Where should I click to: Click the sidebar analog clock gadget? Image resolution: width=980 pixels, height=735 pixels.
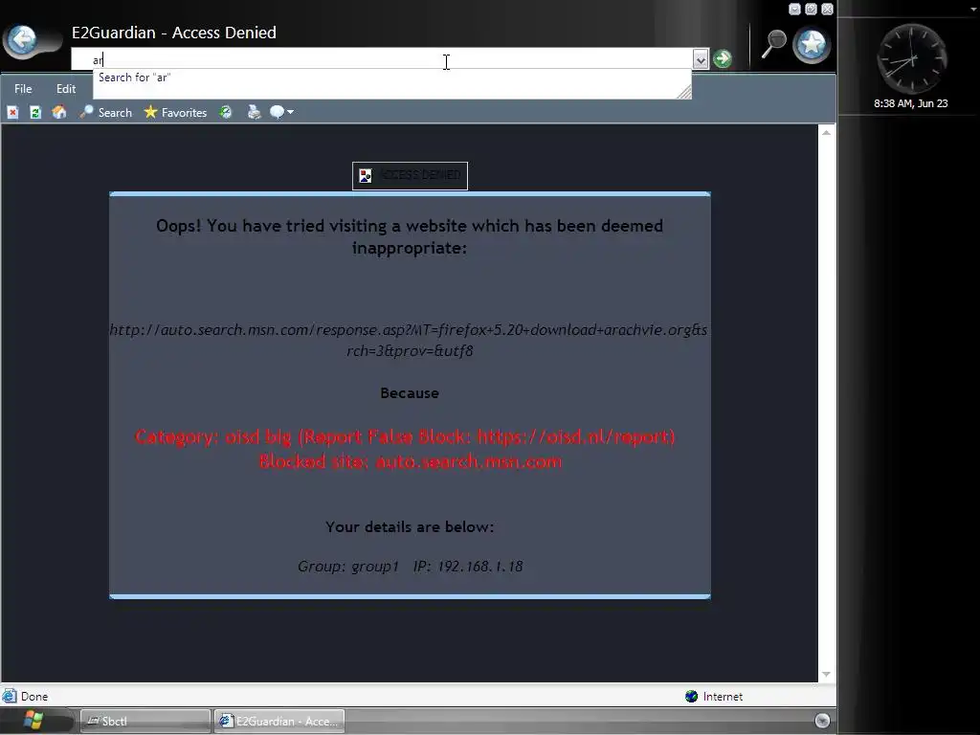(911, 59)
